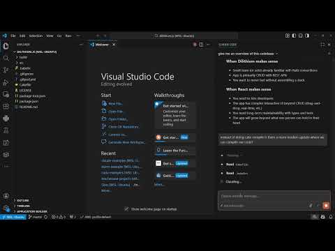Click the command center search box in title bar
The width and height of the screenshot is (335, 251).
[174, 36]
